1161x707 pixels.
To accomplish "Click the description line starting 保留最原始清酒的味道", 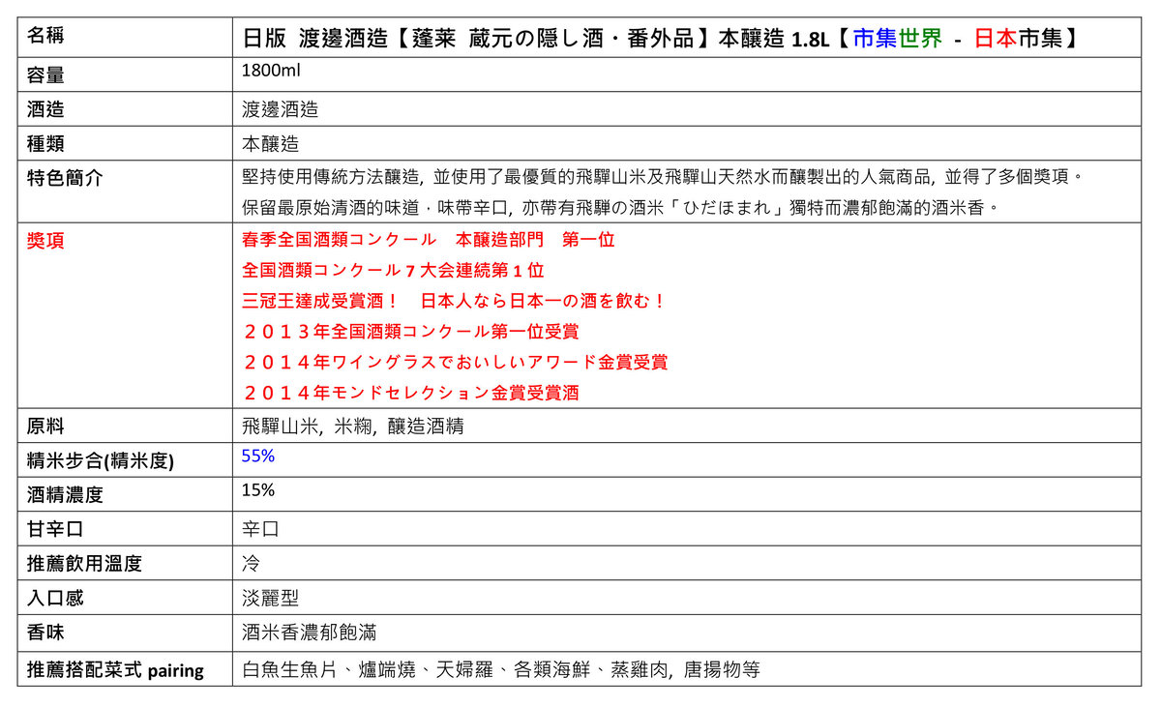I will [x=619, y=207].
